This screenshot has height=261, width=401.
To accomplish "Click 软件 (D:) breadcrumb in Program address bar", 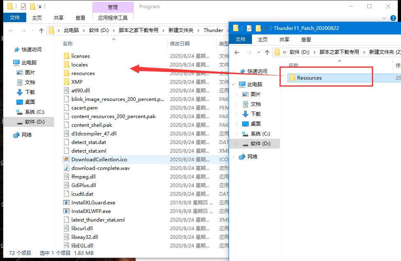I will (x=99, y=30).
